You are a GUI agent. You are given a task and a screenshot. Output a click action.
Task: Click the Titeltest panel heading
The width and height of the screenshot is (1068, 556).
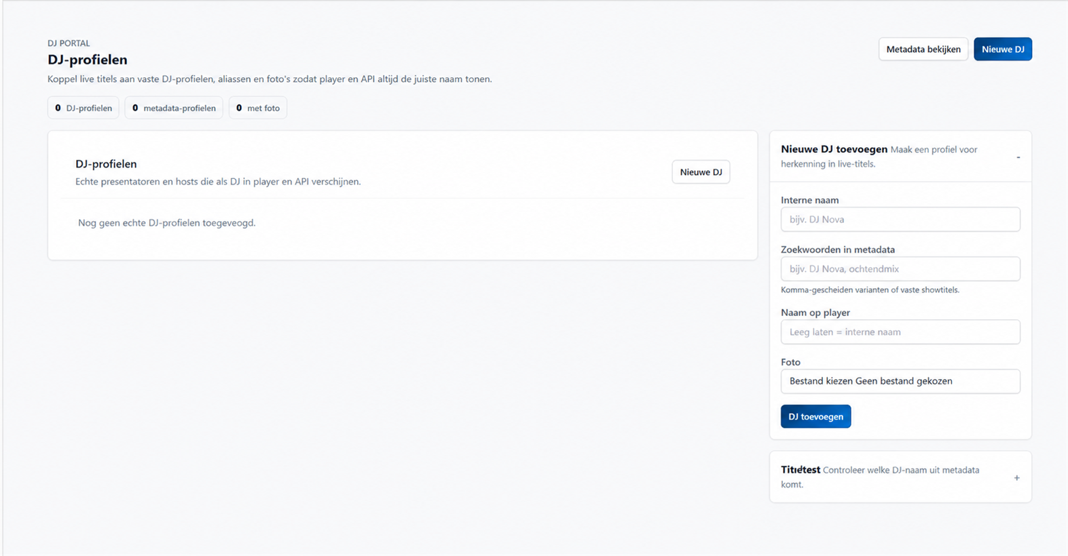tap(800, 469)
